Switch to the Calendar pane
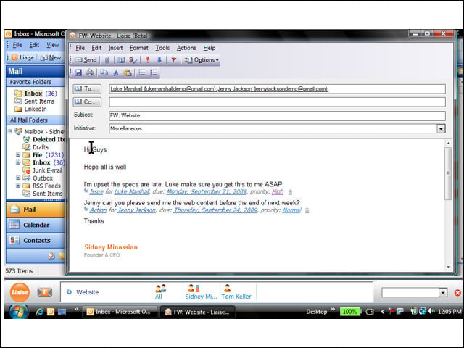Viewport: 464px width, 348px height. coord(36,225)
